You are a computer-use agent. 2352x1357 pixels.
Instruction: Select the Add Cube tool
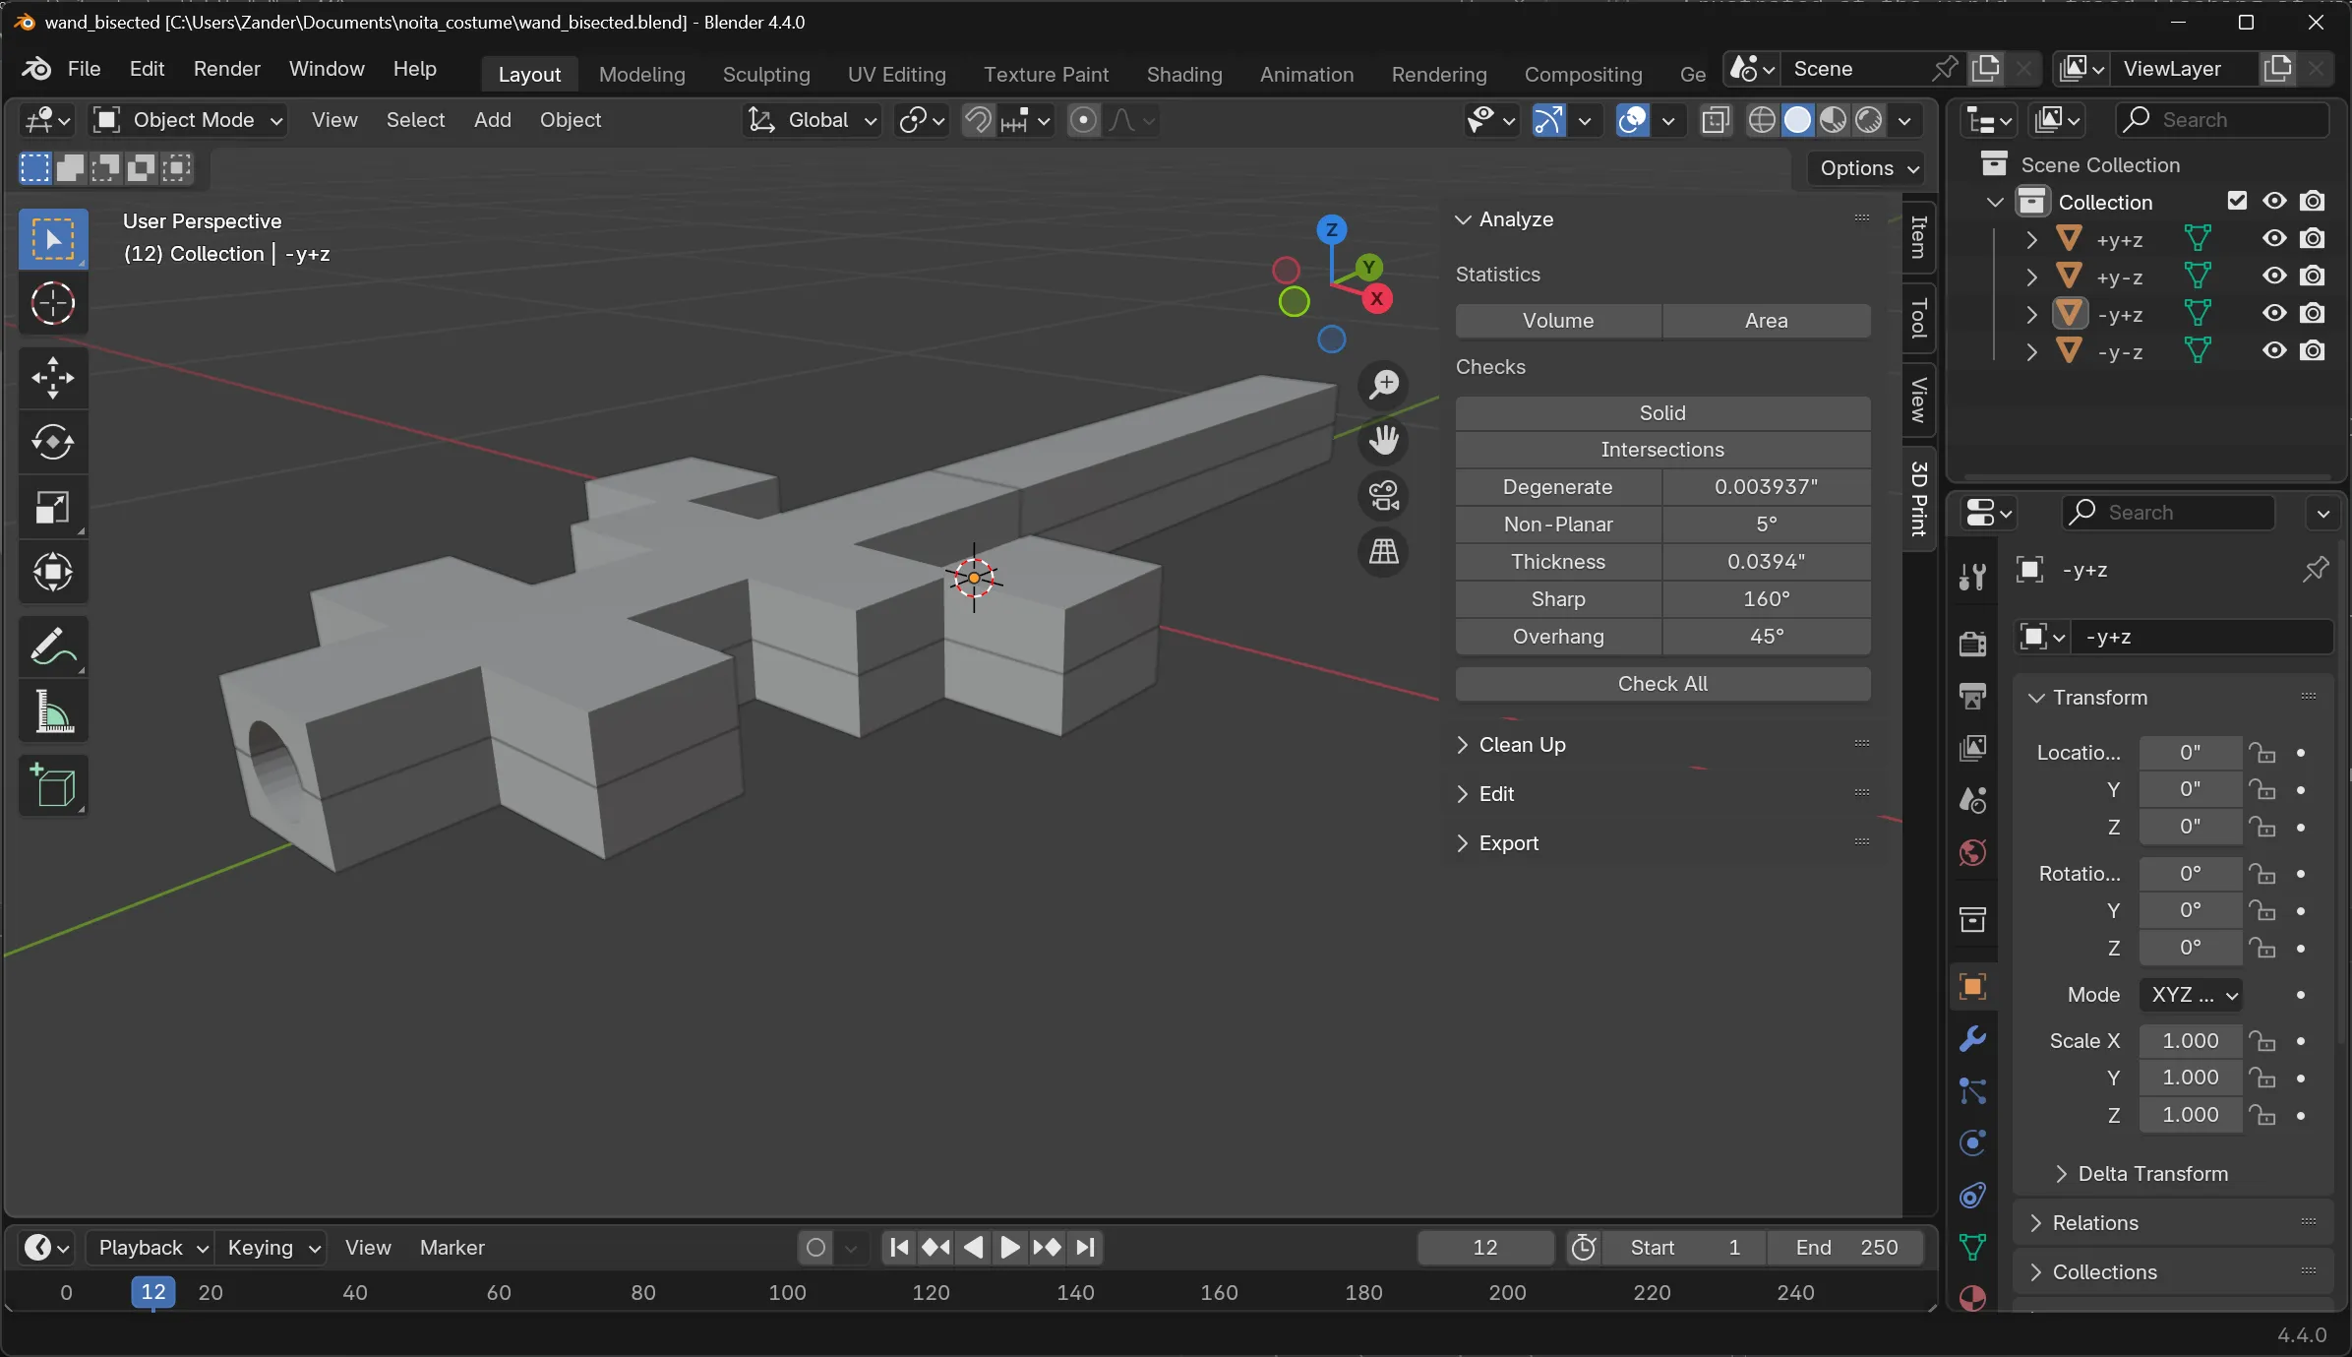53,785
